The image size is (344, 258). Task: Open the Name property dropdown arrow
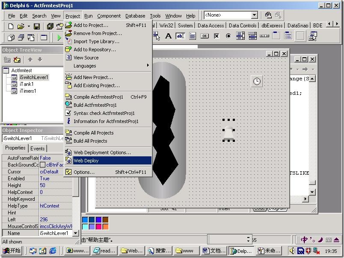click(75, 233)
